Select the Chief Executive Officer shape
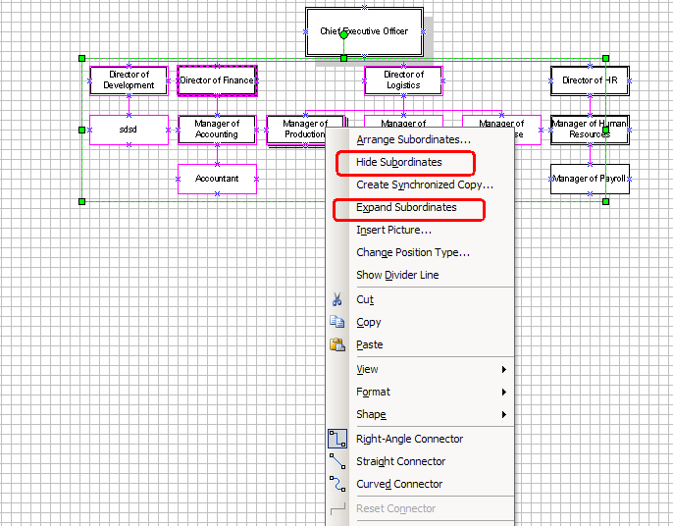673x526 pixels. coord(364,31)
